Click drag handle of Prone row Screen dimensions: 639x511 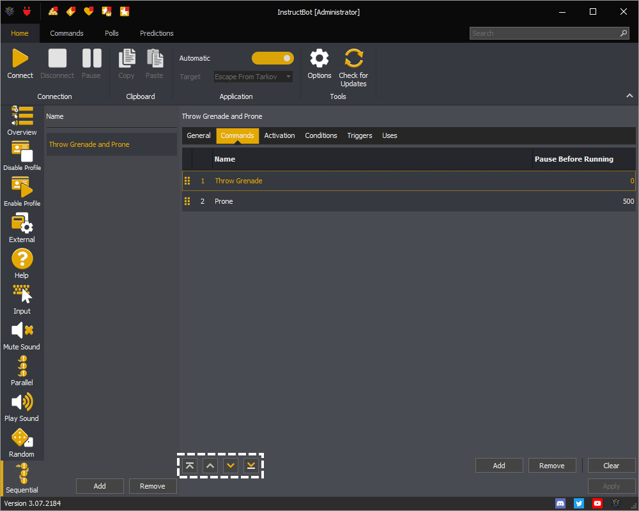[187, 201]
